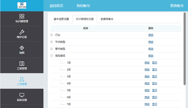Collapse the 危险等级 tree node
Viewport: 188px width, 108px height.
[51, 56]
